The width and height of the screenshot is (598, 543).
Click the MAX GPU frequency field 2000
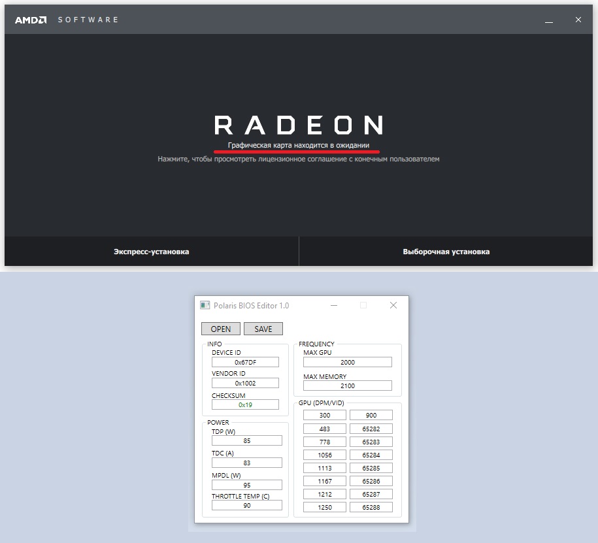tap(348, 362)
